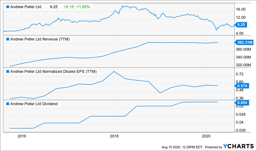Screen dimensions: 257x151
Task: Click the 'Aug 10 2020, 12:26PM EDT.' timestamp
Action: [x=182, y=147]
